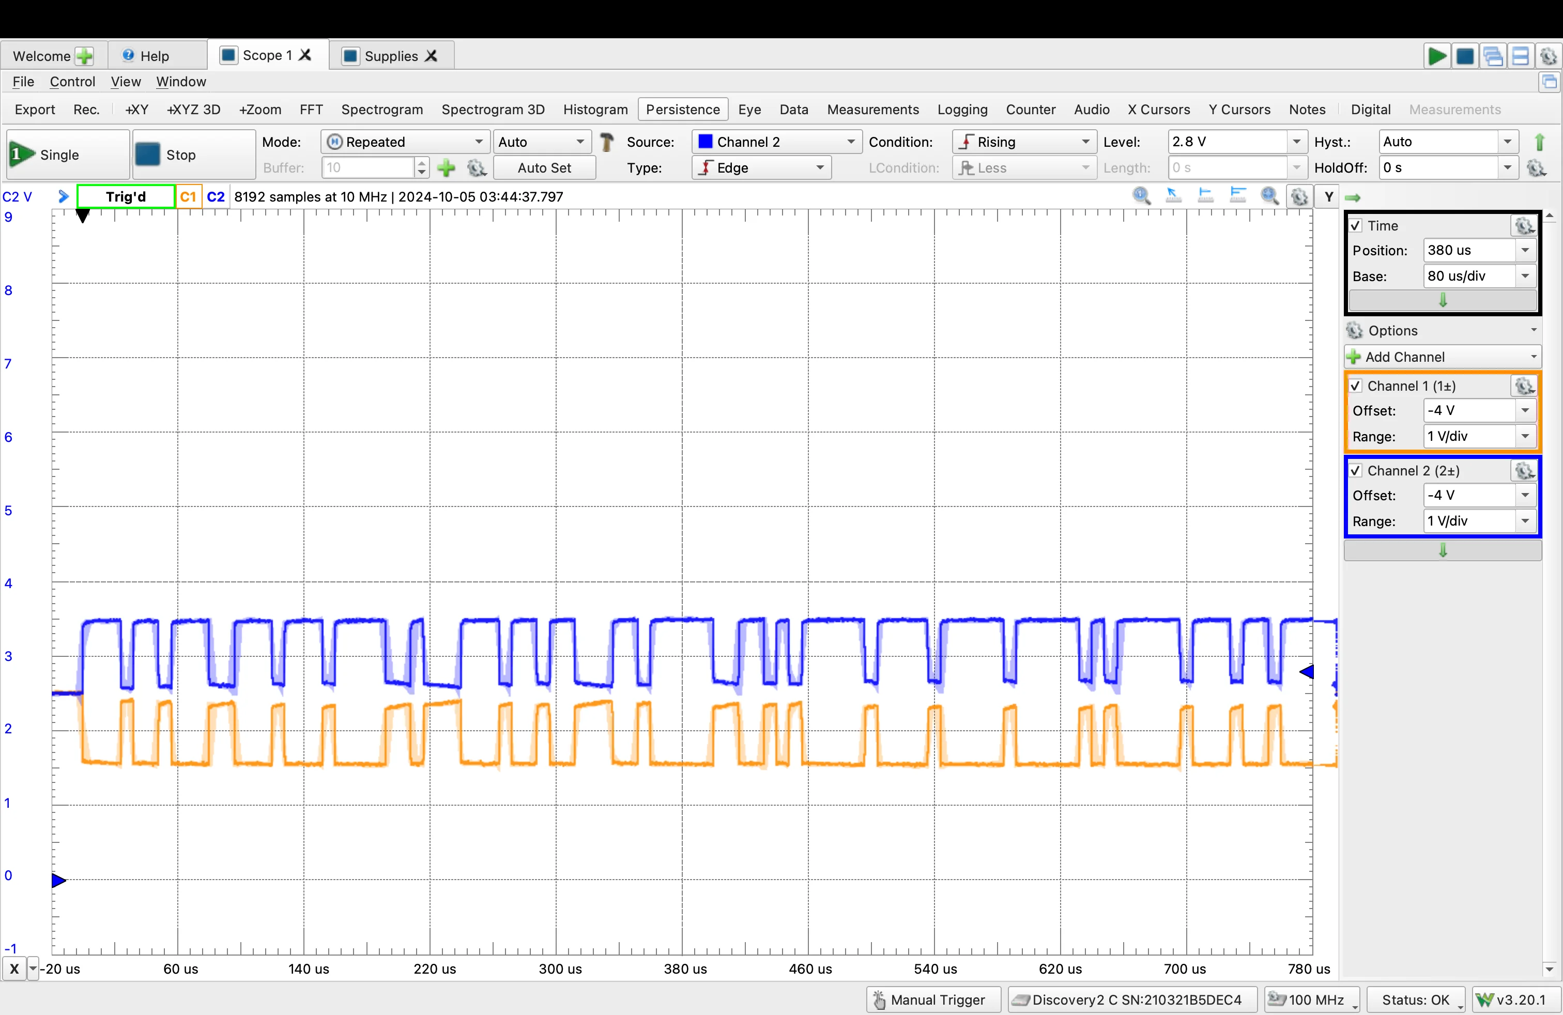Click the blue arrow next to C2 V

(x=63, y=196)
